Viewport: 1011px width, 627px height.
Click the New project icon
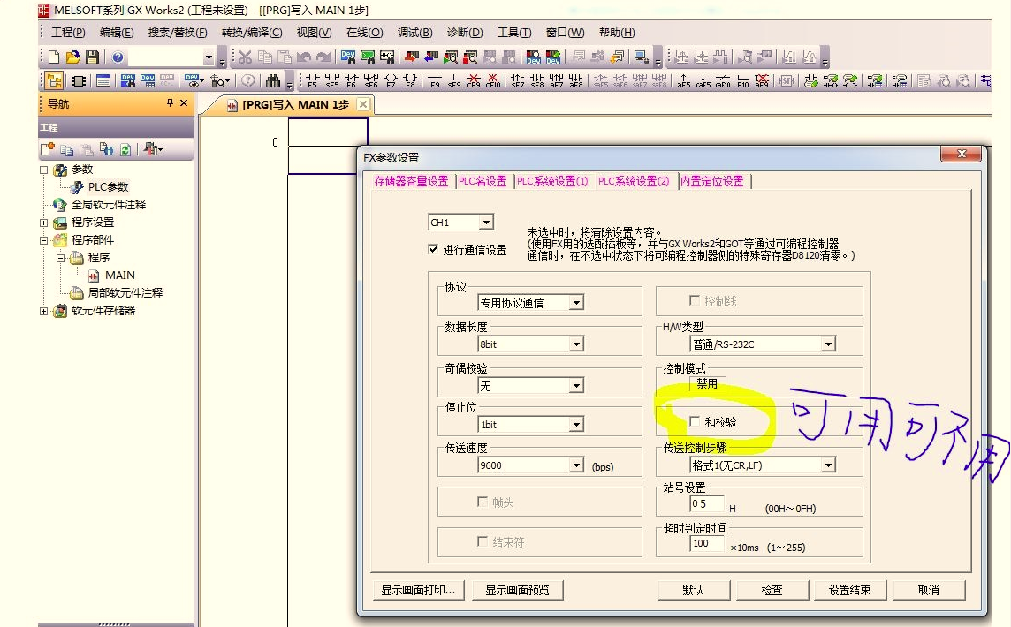(54, 57)
